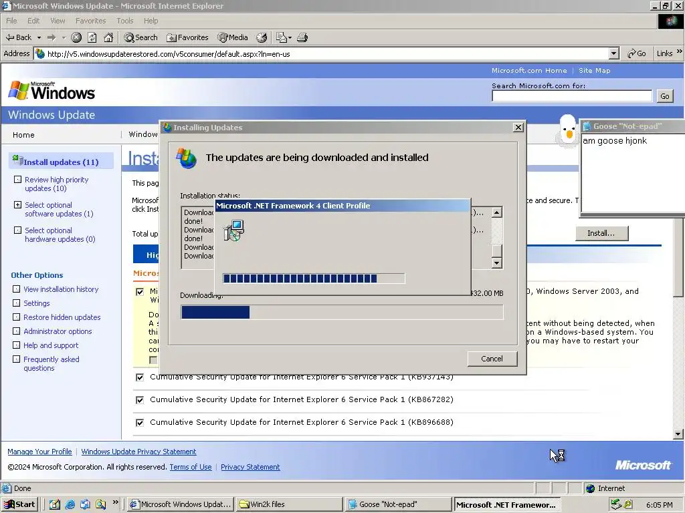Open the Back button history dropdown
685x513 pixels.
(x=39, y=37)
